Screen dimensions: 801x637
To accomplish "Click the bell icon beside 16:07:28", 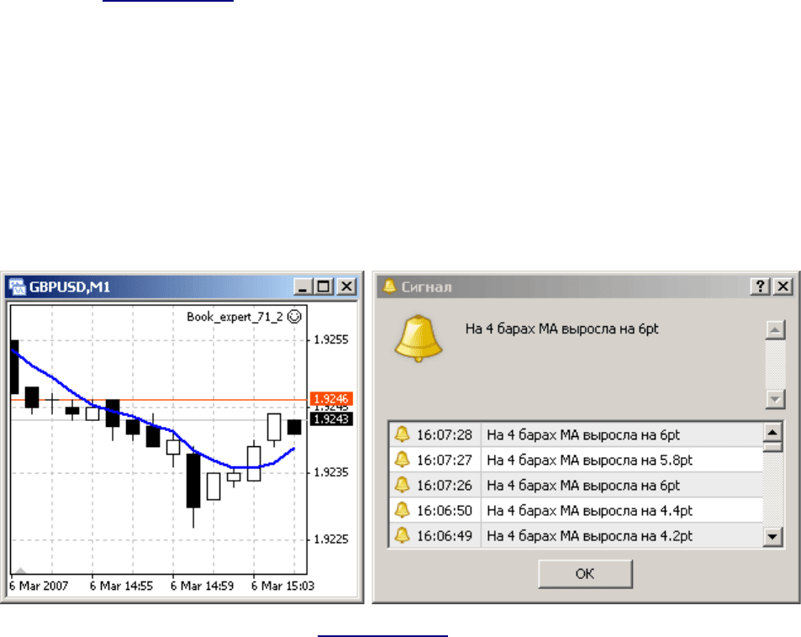I will [402, 434].
